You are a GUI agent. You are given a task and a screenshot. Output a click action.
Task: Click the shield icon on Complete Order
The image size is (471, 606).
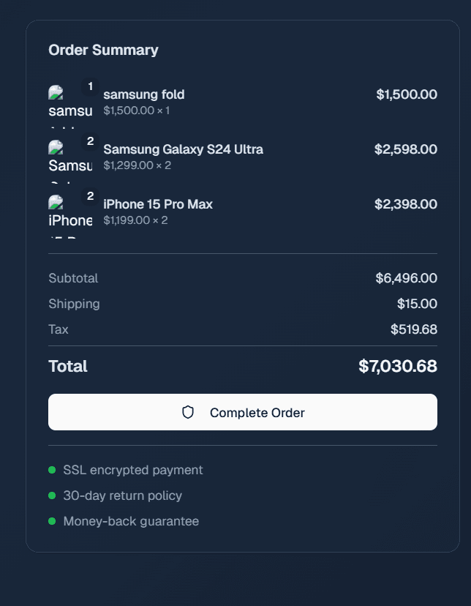(188, 412)
